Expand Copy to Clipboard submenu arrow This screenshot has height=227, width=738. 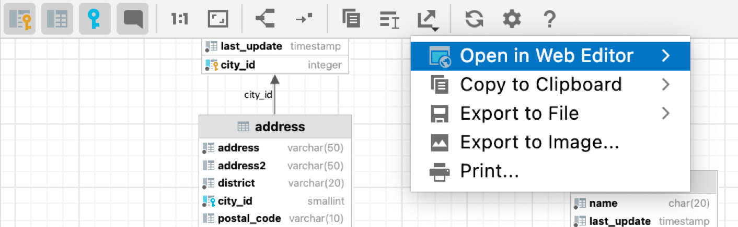coord(665,84)
